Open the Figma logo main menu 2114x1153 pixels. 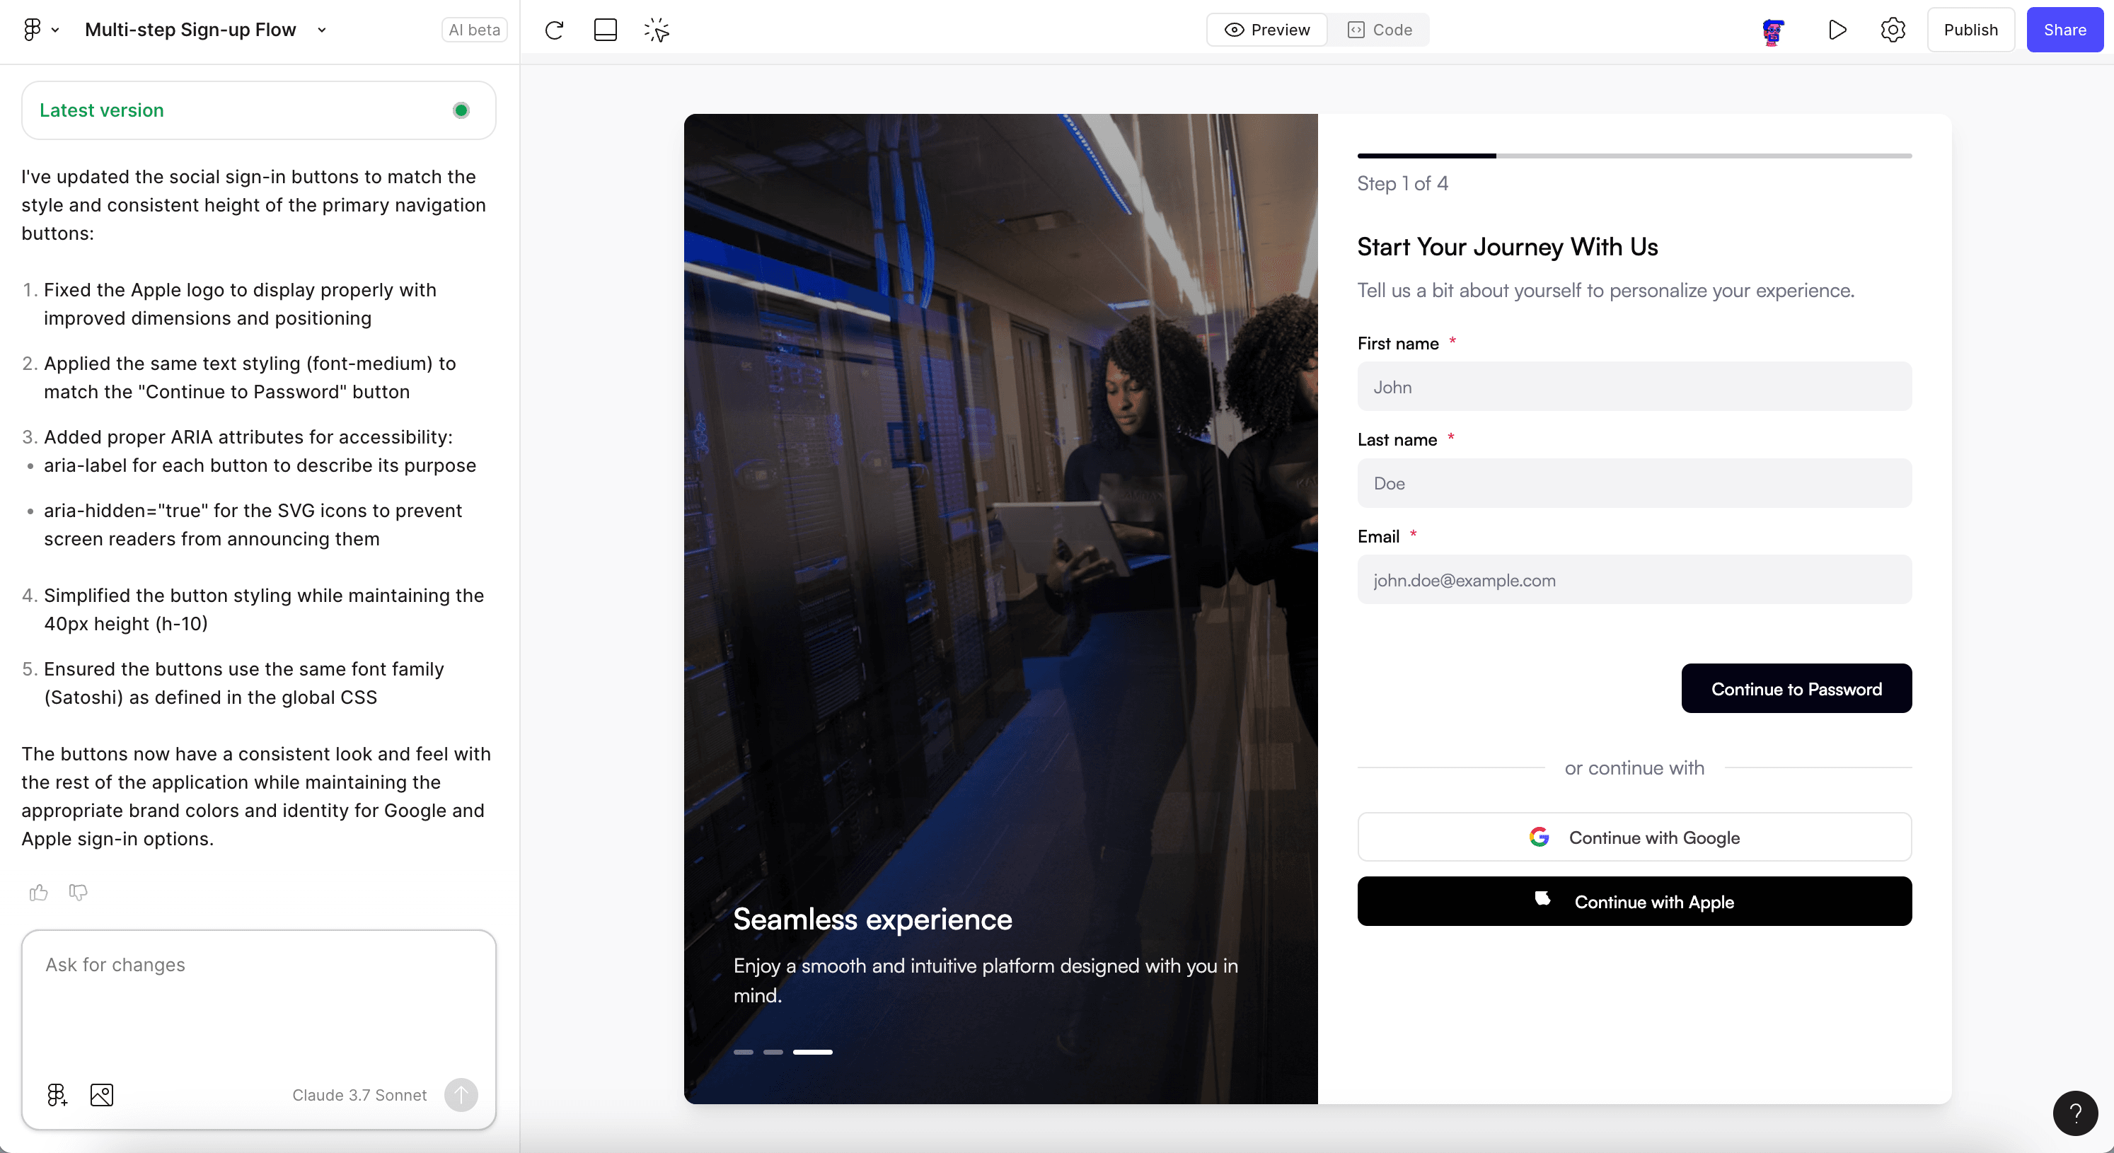point(32,30)
